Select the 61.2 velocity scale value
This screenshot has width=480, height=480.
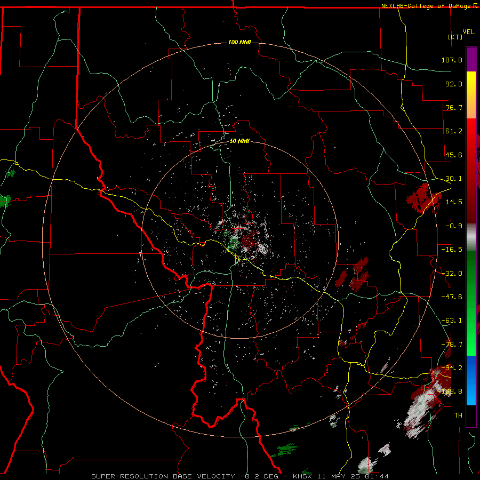pyautogui.click(x=454, y=131)
